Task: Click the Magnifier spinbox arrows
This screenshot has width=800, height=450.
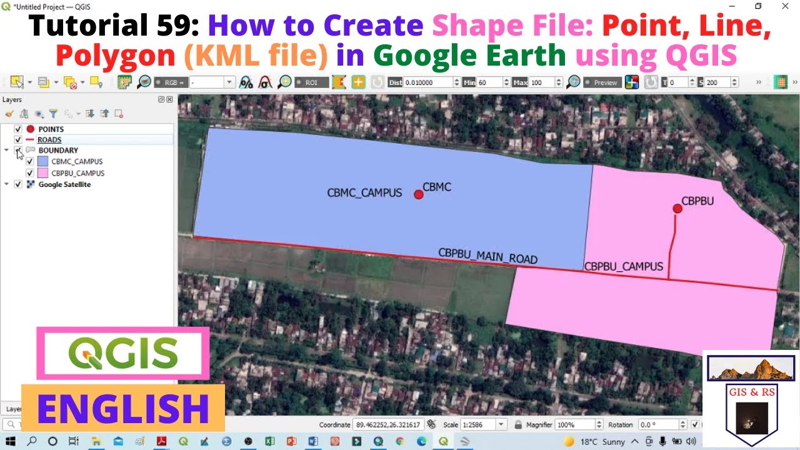Action: tap(599, 424)
